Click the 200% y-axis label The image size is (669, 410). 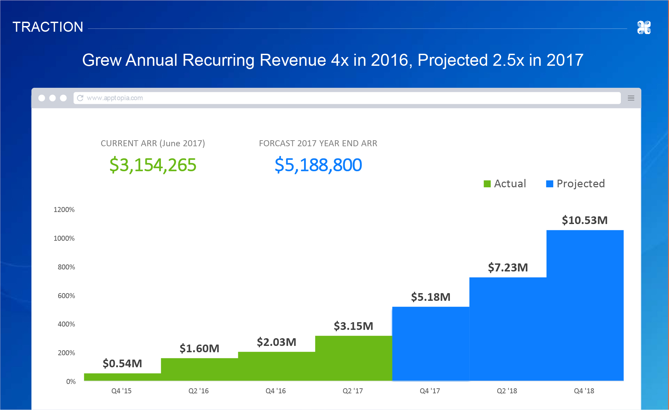[66, 353]
